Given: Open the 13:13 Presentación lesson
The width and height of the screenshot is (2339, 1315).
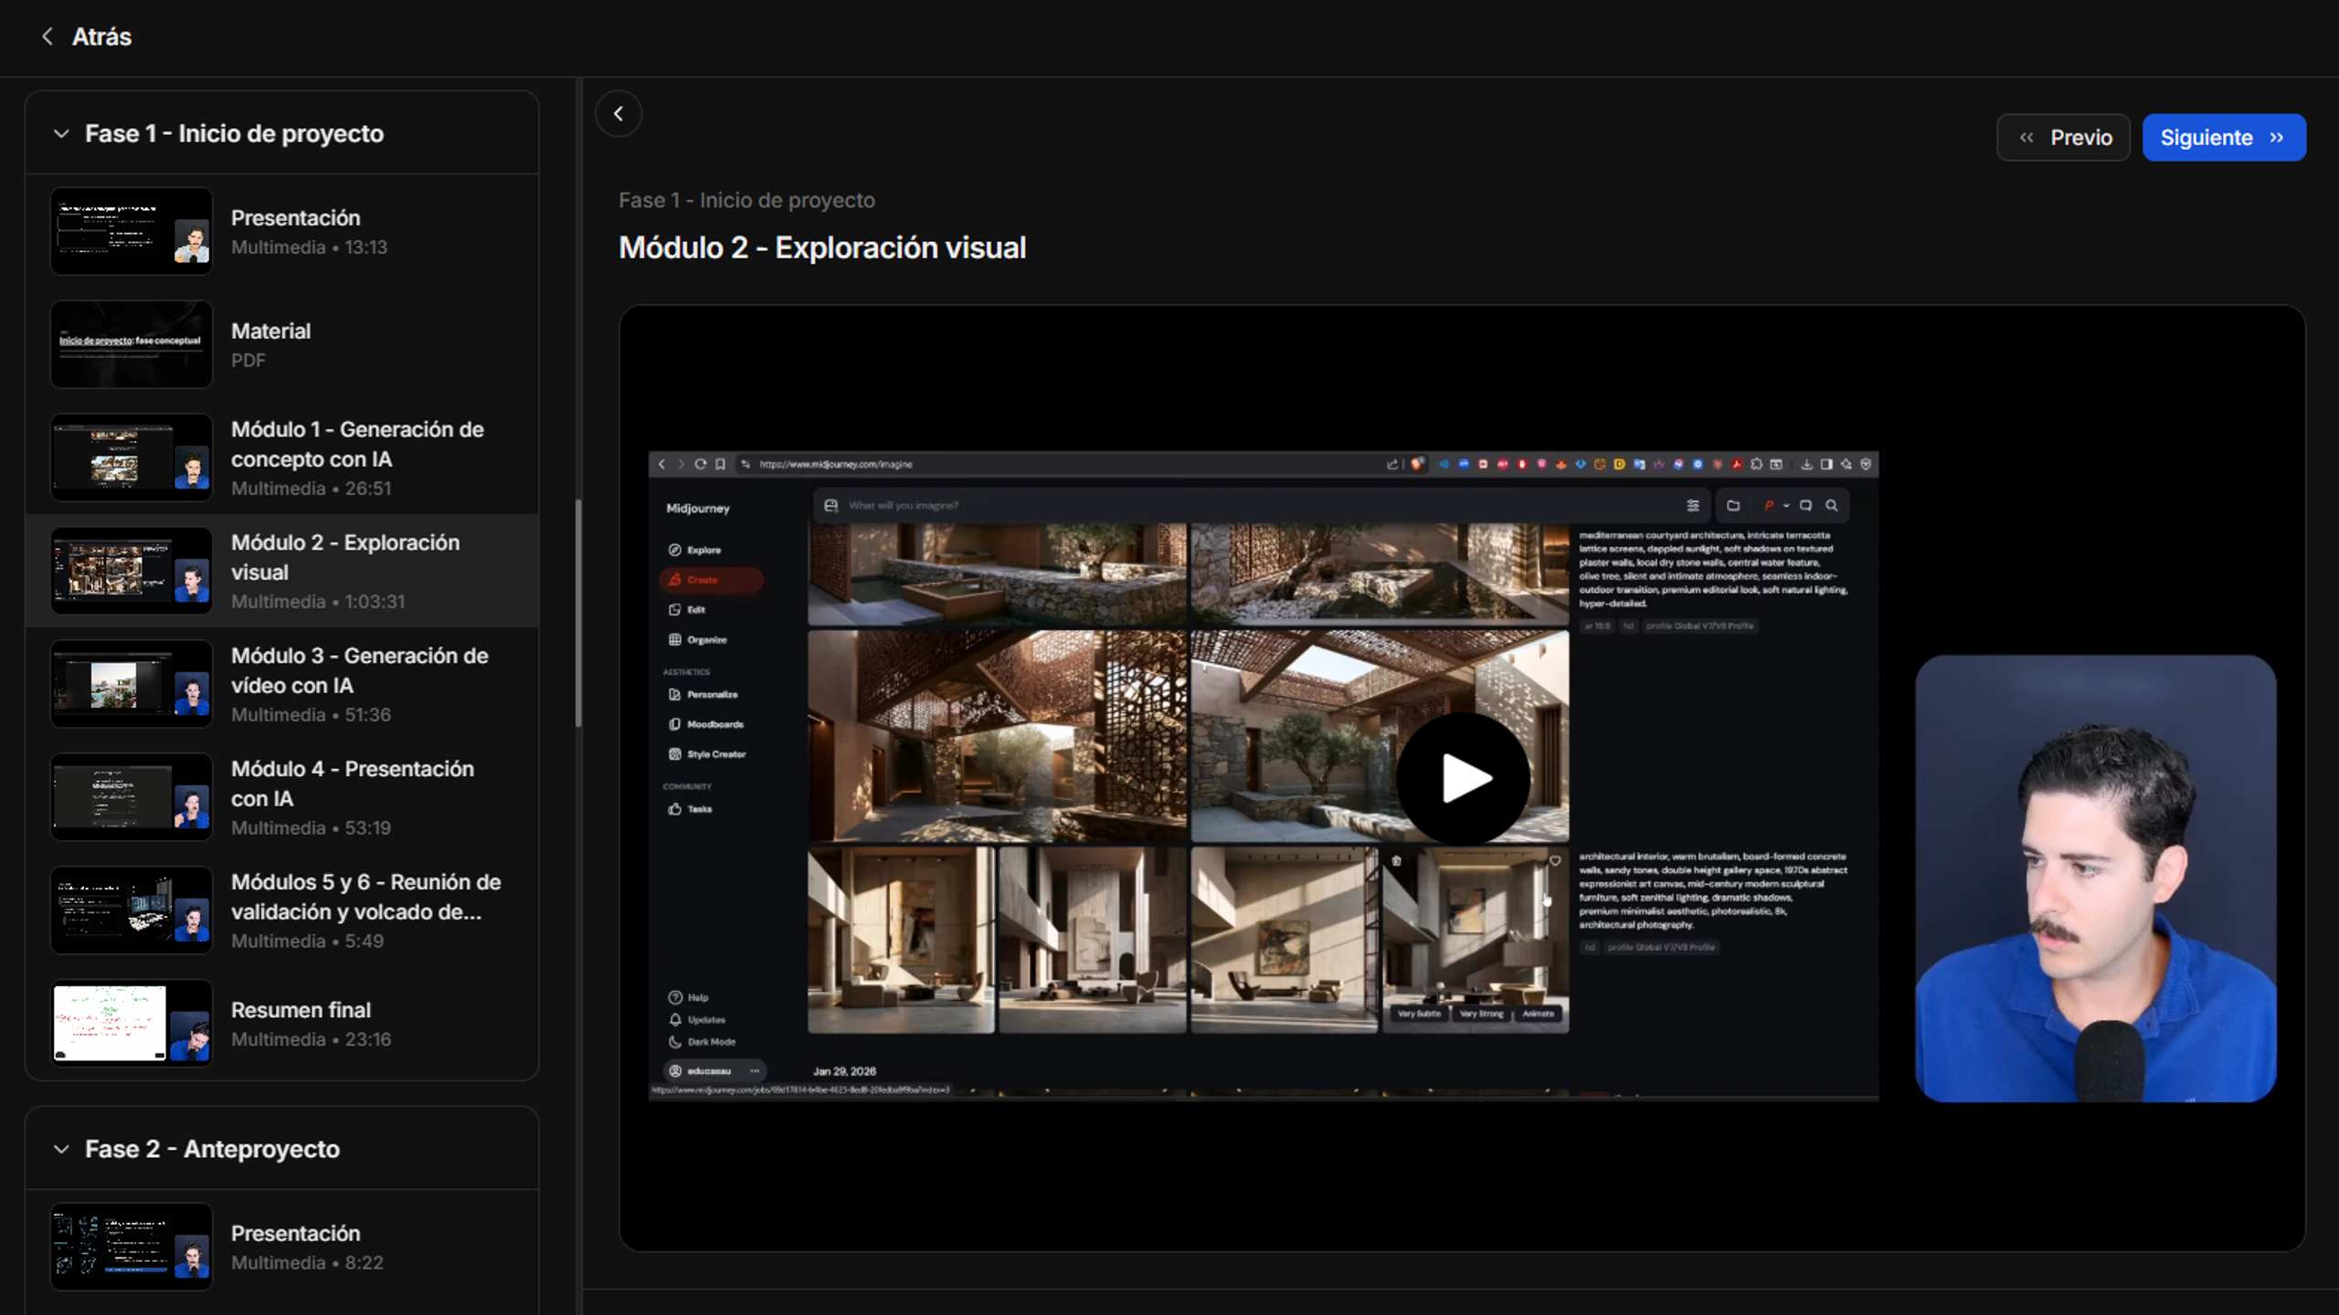Looking at the screenshot, I should pyautogui.click(x=282, y=232).
